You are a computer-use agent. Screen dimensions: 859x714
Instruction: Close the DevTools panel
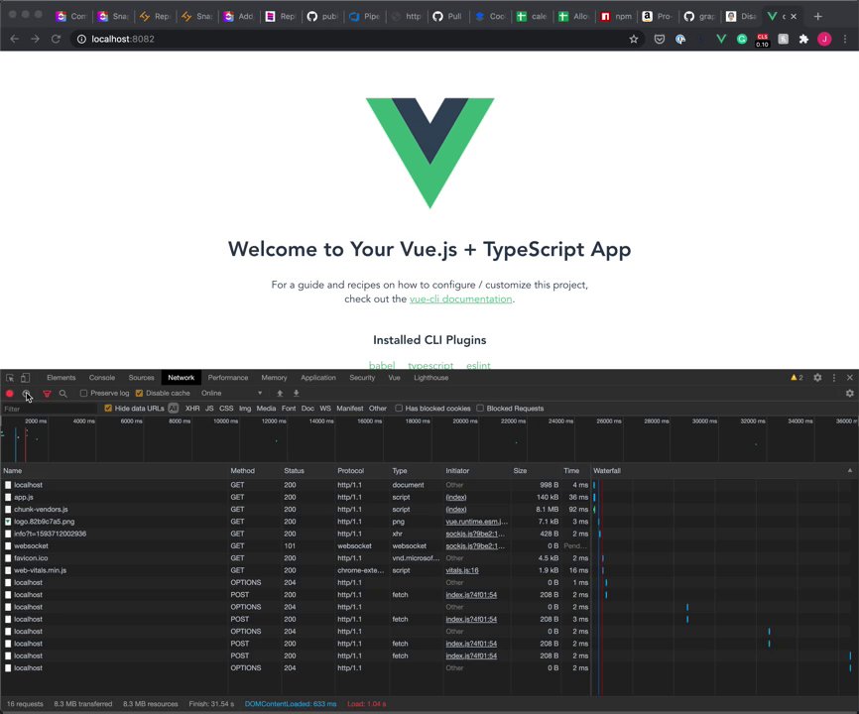click(850, 378)
